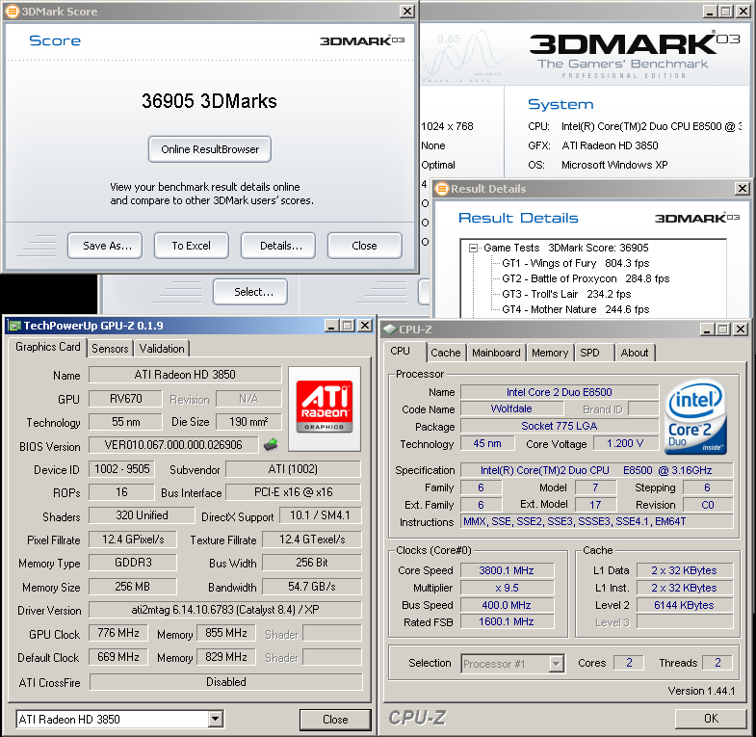Click the Level 2 6144 KBytes value

click(x=685, y=605)
